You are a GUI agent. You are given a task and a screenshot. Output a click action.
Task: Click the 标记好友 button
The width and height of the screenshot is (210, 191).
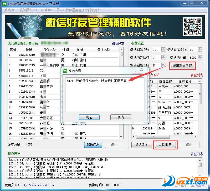[x=142, y=145]
